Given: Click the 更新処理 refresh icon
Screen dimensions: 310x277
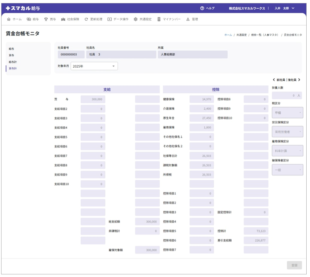Looking at the screenshot, I should 87,19.
